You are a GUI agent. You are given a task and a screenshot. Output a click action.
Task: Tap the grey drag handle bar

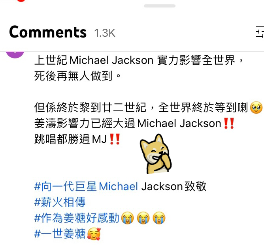(160, 6)
